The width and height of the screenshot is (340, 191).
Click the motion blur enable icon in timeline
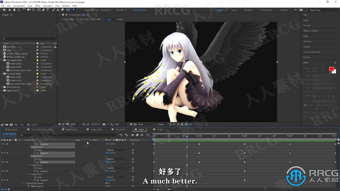pos(142,135)
